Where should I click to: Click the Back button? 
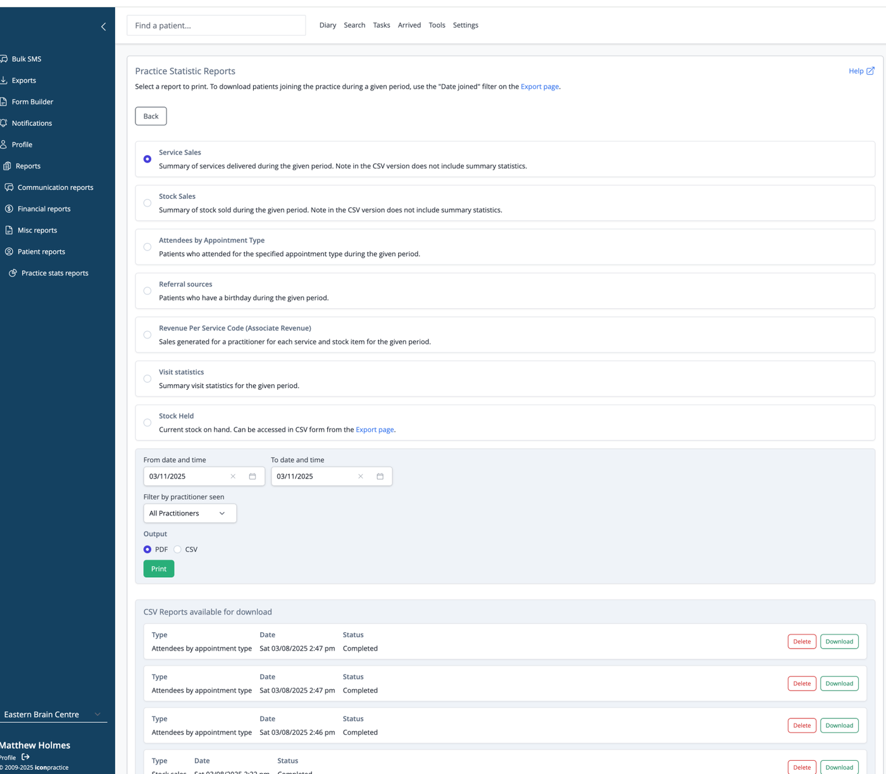pyautogui.click(x=151, y=116)
